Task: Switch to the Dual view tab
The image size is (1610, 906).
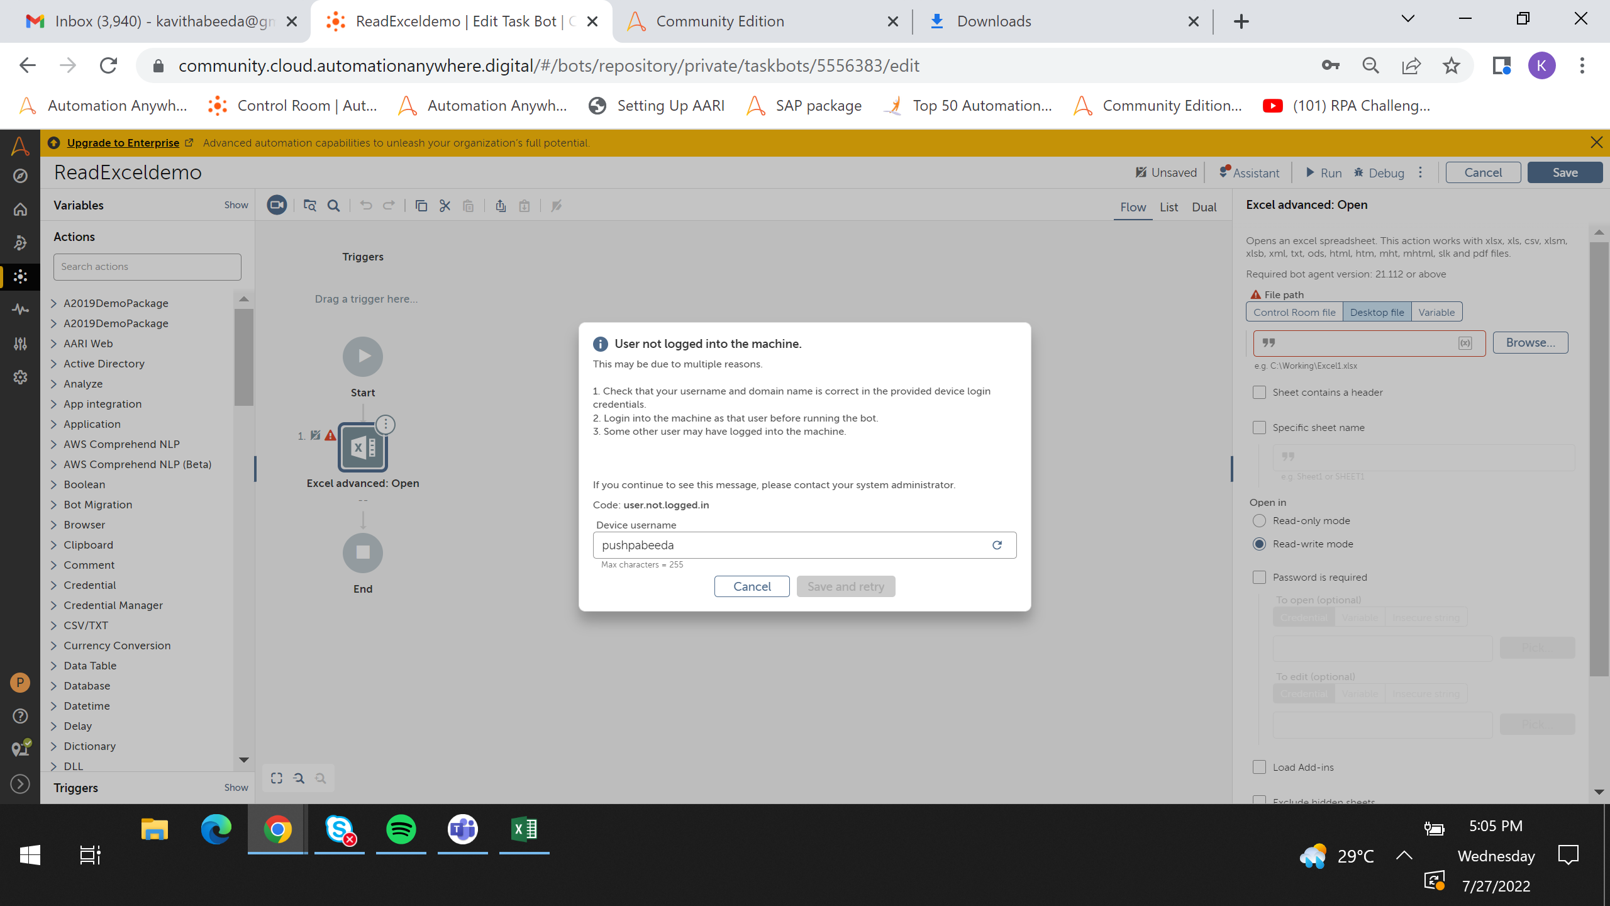Action: [1204, 207]
